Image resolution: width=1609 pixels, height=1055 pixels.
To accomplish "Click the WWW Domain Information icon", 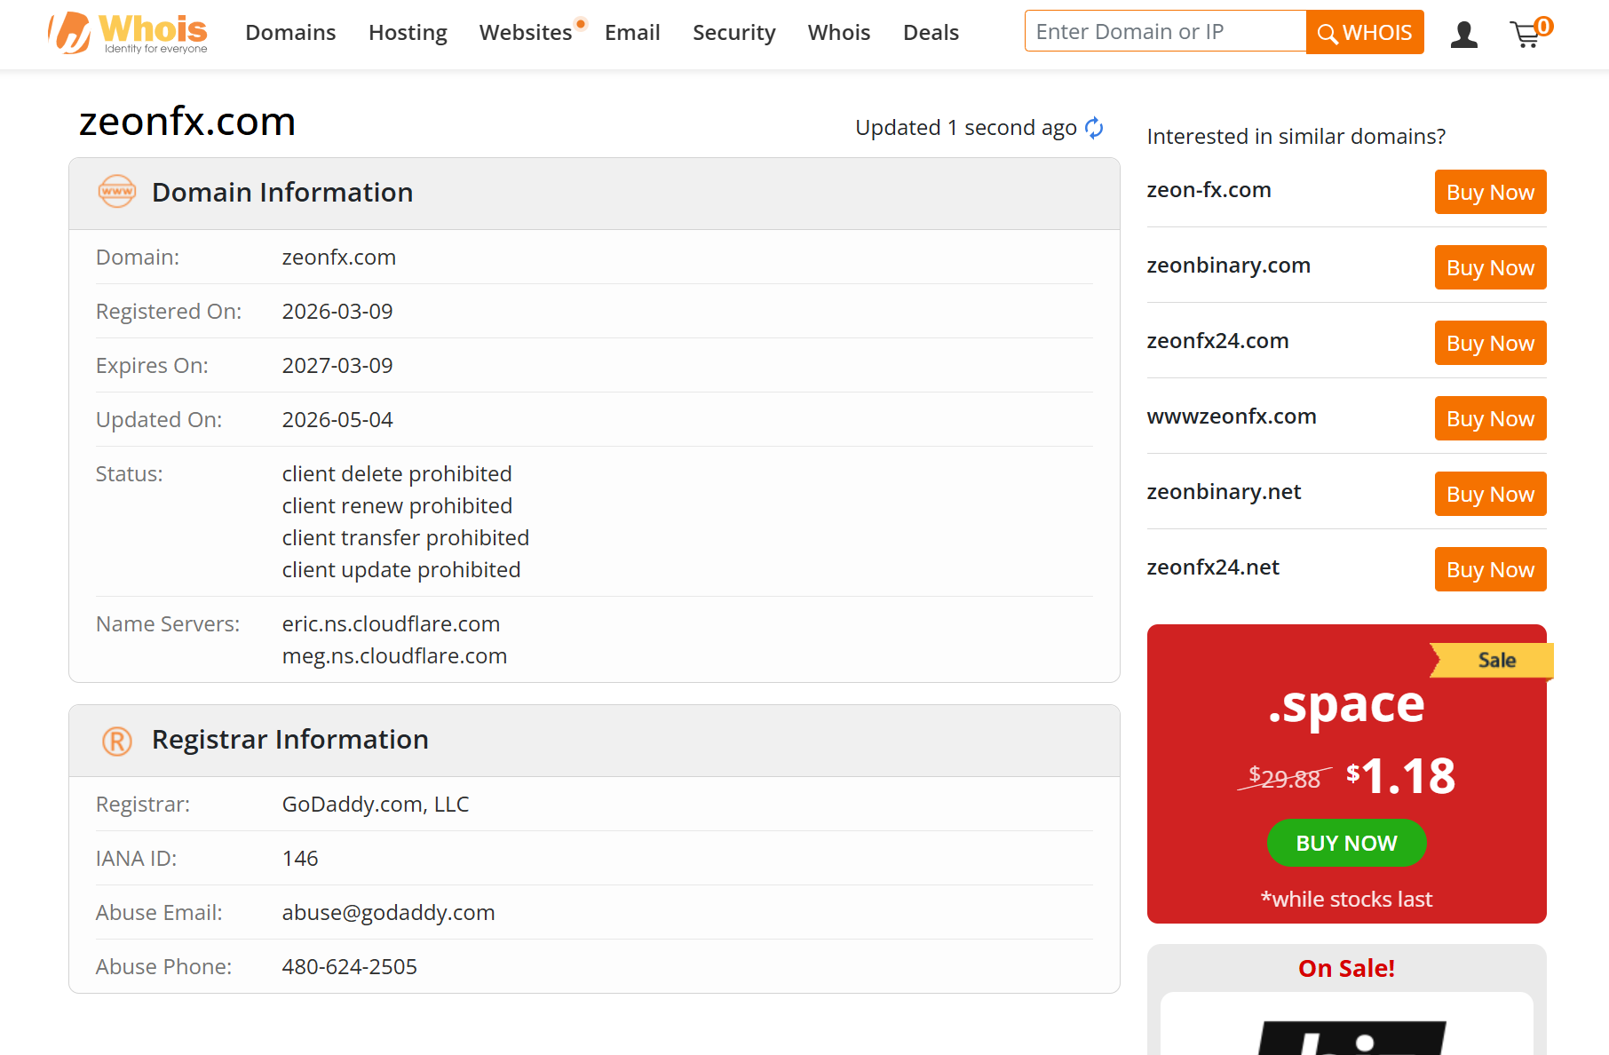I will (x=117, y=192).
